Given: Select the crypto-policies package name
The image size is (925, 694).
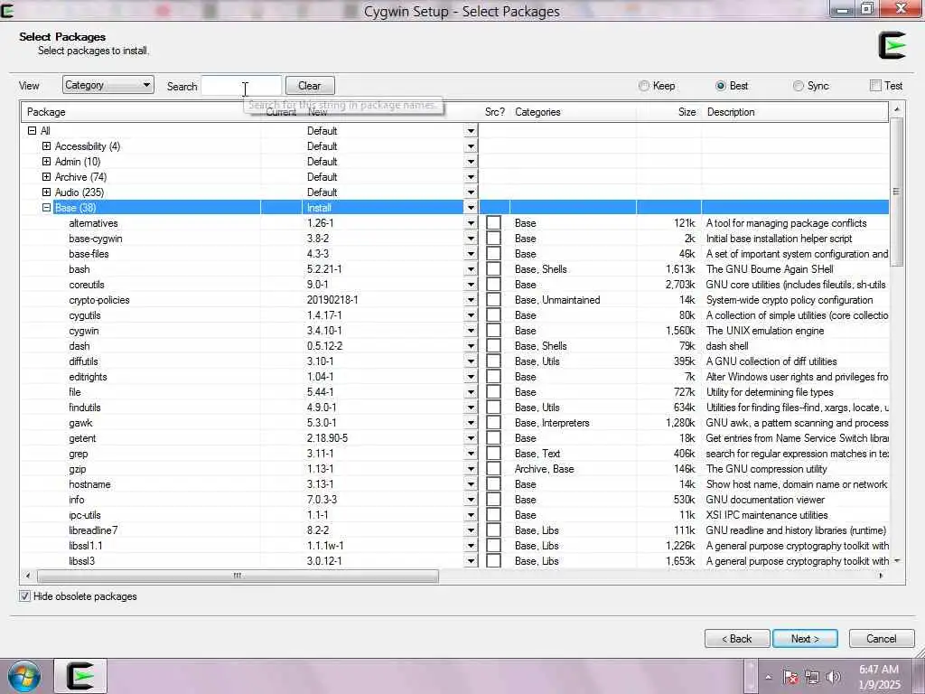Looking at the screenshot, I should tap(99, 300).
